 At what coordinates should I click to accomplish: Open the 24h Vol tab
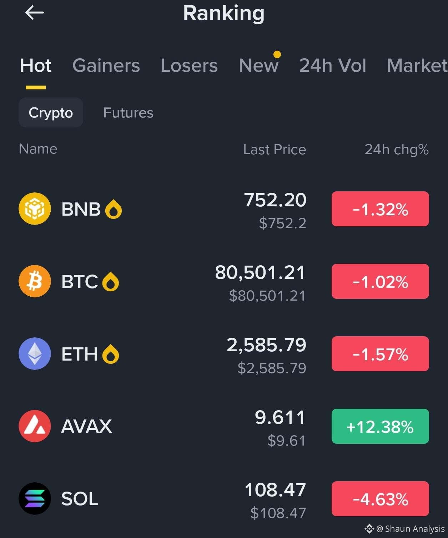333,66
